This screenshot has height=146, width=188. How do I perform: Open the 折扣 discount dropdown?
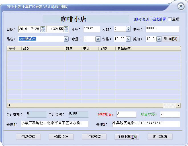point(159,39)
